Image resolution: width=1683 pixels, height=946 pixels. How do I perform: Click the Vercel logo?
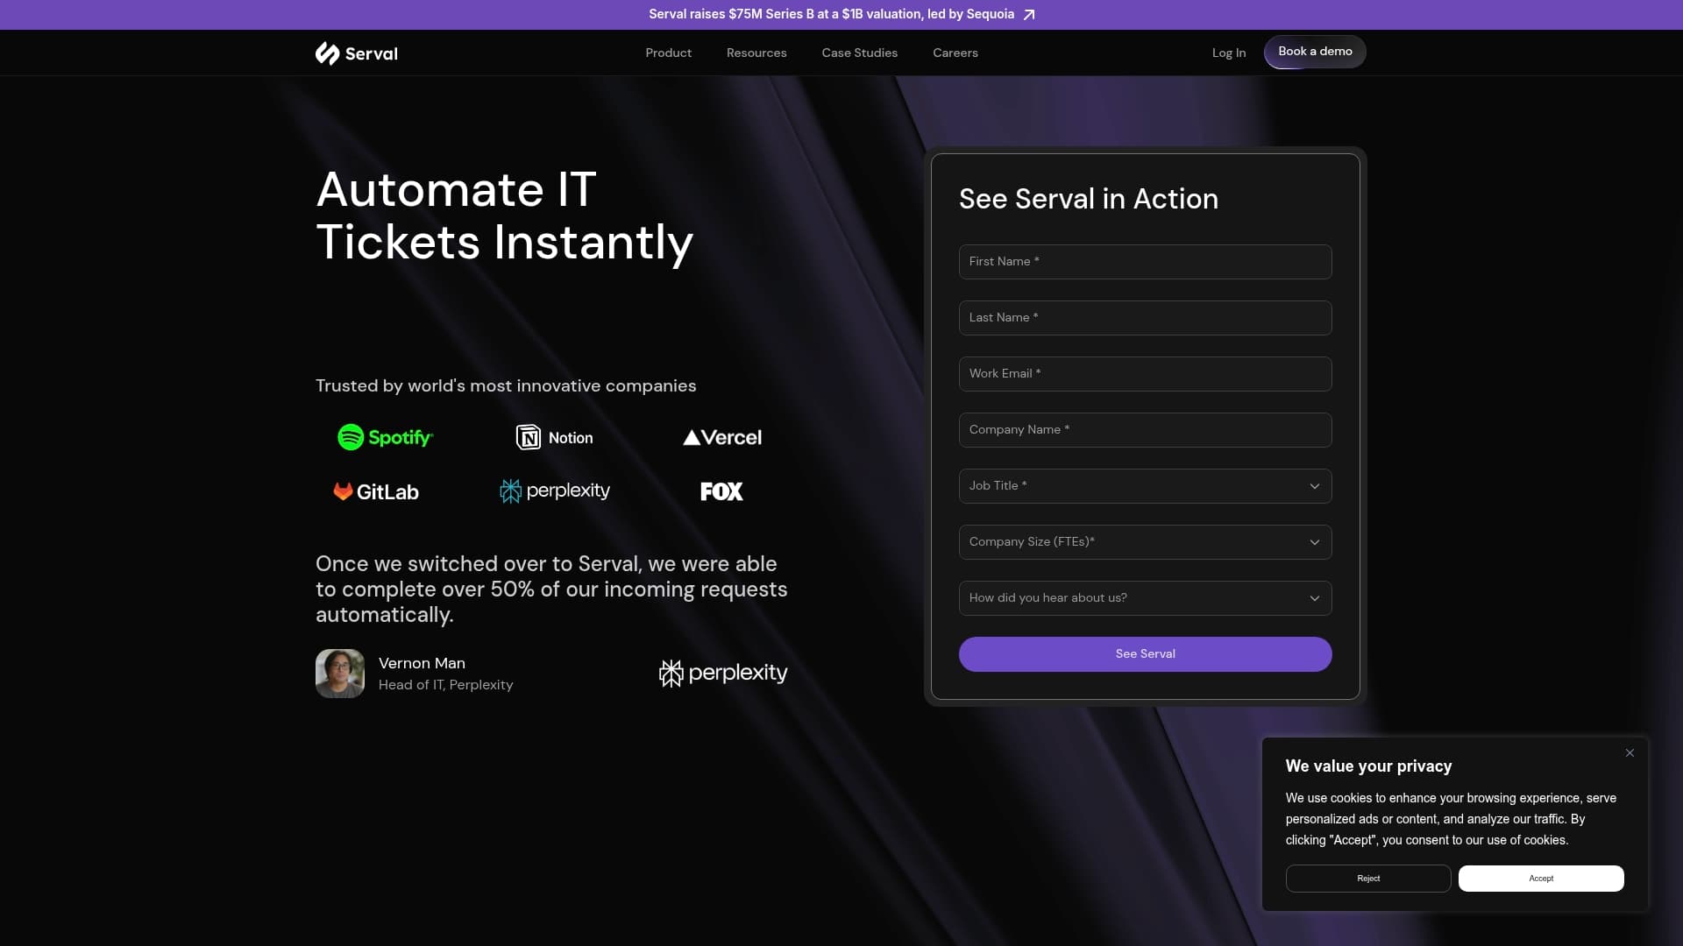coord(722,437)
